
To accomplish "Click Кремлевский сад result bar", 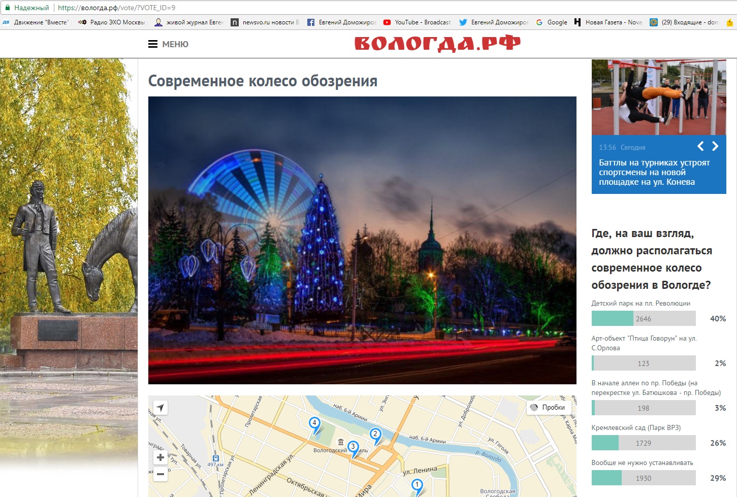I will pyautogui.click(x=643, y=443).
